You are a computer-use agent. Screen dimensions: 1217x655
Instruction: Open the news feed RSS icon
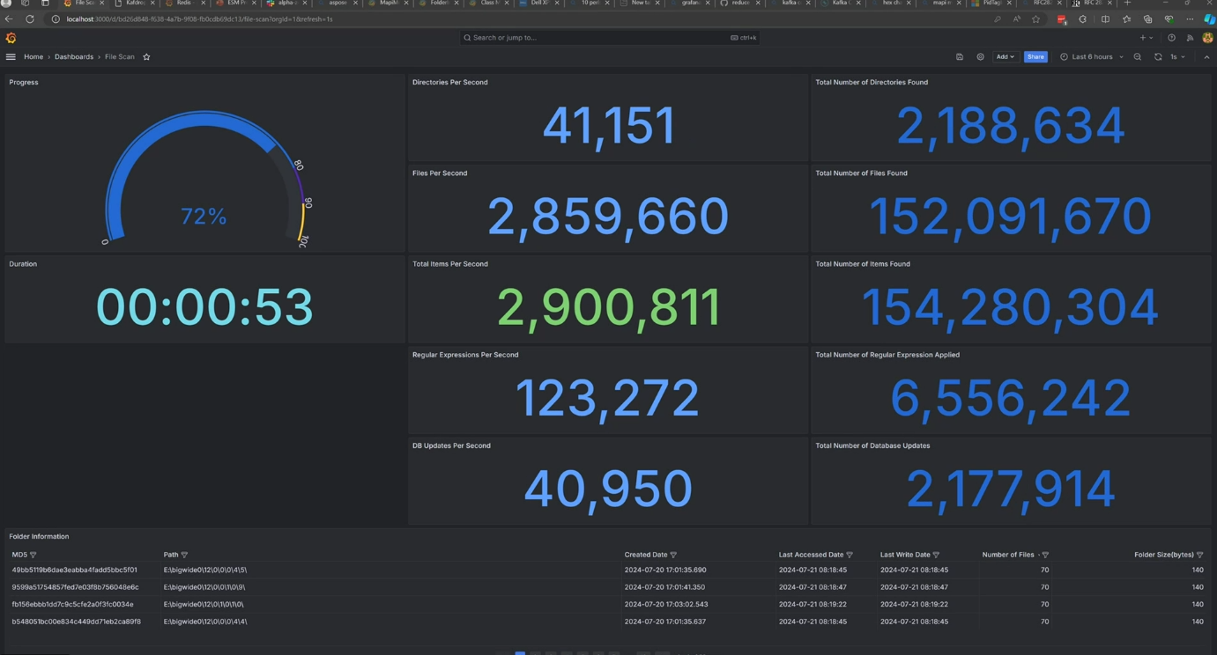(1190, 38)
